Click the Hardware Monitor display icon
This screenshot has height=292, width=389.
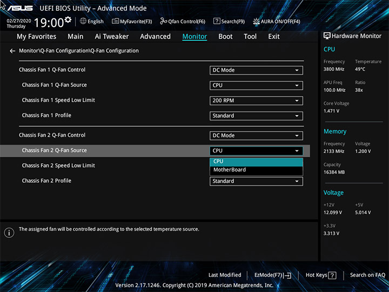(327, 36)
